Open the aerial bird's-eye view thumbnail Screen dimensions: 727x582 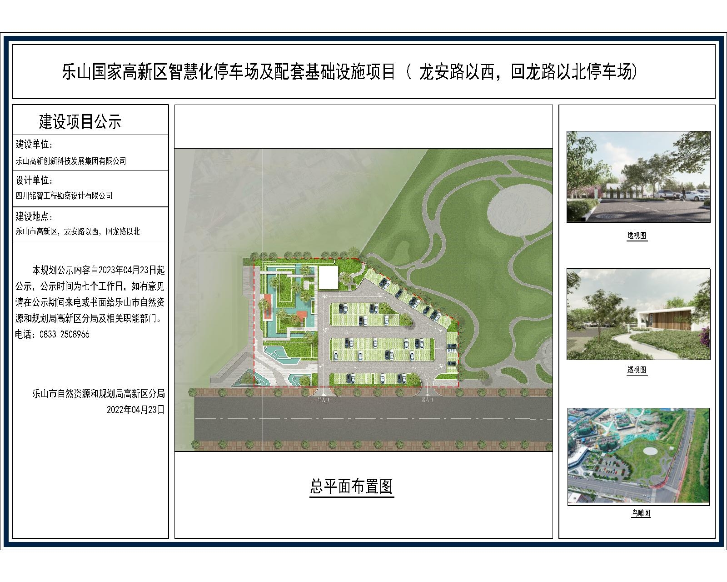click(638, 457)
